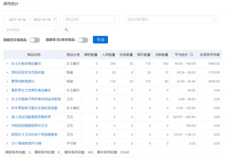The width and height of the screenshot is (225, 159).
Task: Click the 期末库存总数: 343 summary text
Action: pos(79,152)
